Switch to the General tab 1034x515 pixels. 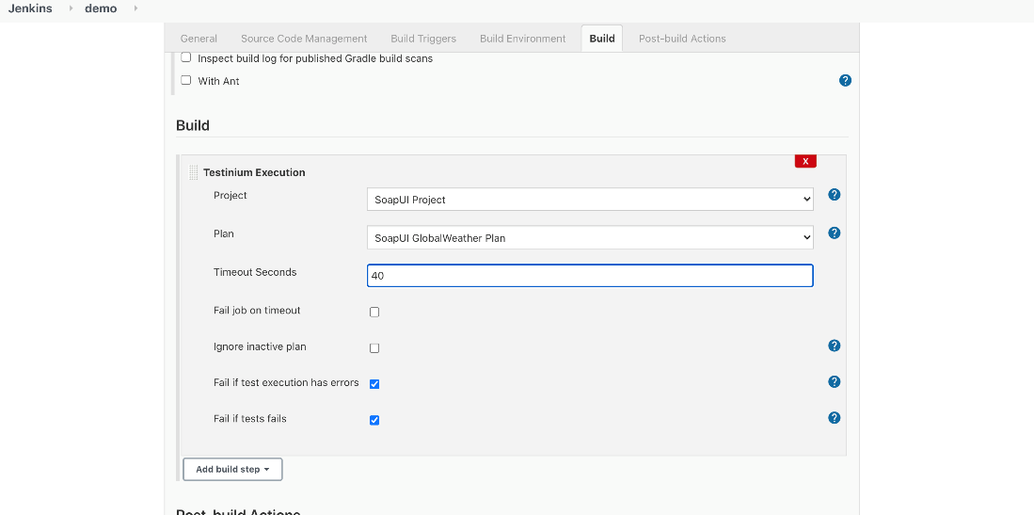click(199, 39)
